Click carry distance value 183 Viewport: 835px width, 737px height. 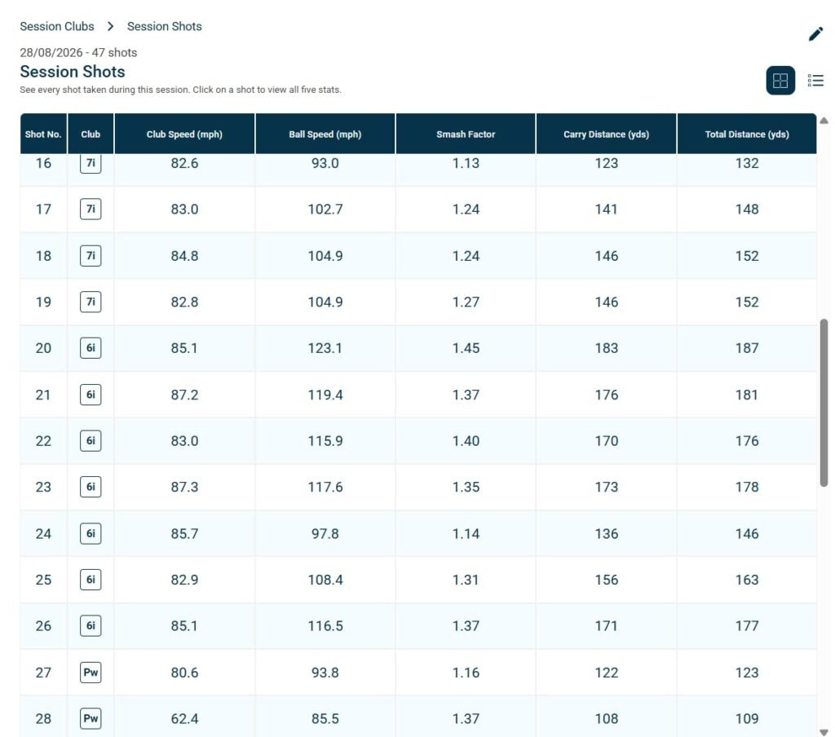coord(606,348)
